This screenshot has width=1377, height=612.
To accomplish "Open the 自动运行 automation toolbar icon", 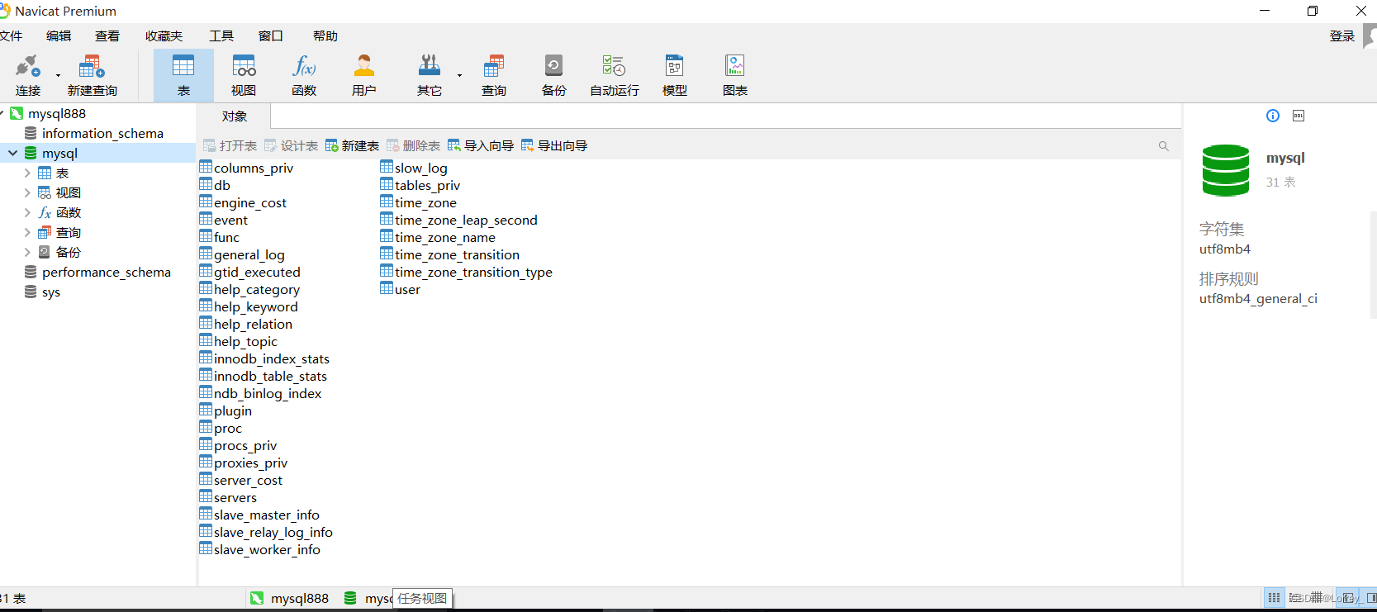I will [x=615, y=76].
